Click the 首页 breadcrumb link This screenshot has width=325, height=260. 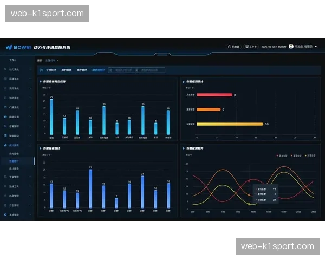40,61
